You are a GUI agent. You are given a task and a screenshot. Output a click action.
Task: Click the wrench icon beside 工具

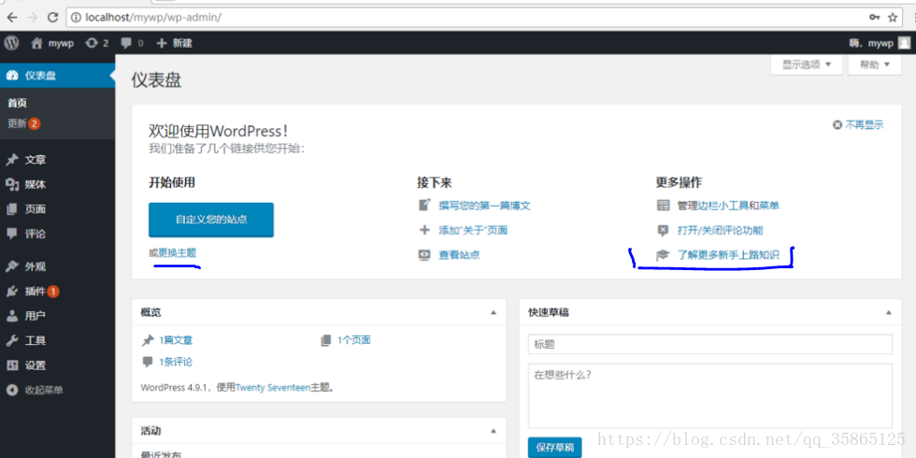pyautogui.click(x=12, y=340)
